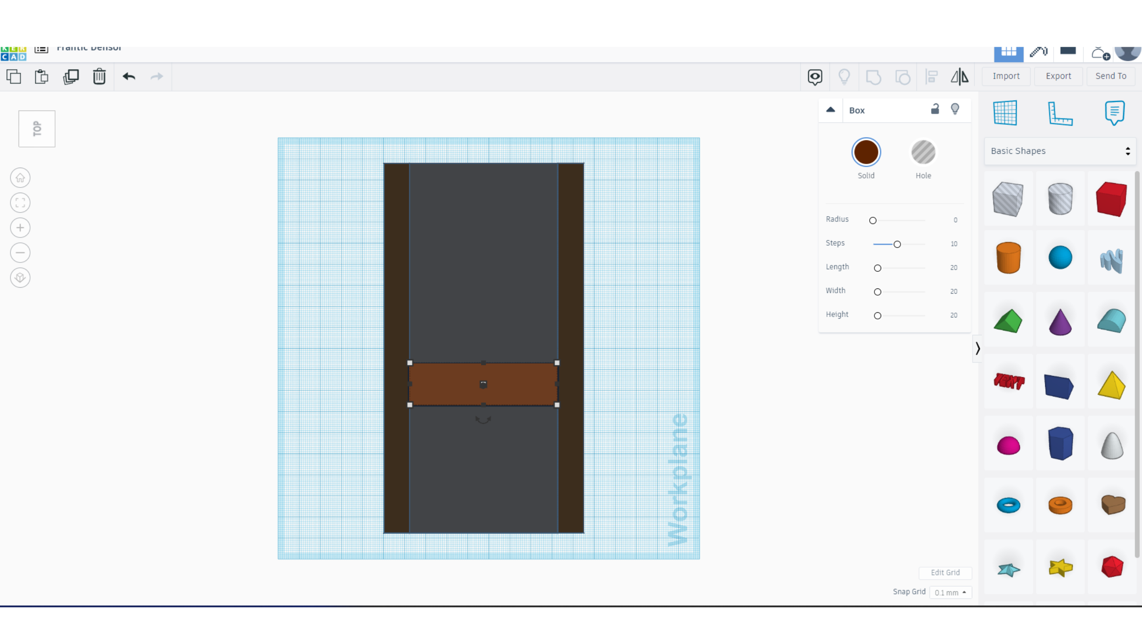This screenshot has width=1142, height=642.
Task: Toggle Box visibility lightbulb in inspector
Action: point(955,109)
